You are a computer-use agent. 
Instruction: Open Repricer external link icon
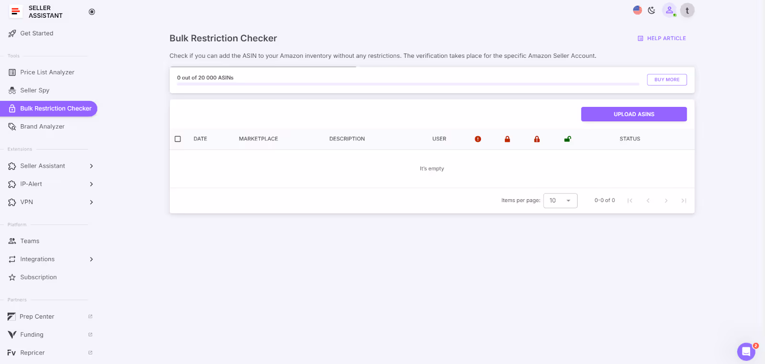90,353
